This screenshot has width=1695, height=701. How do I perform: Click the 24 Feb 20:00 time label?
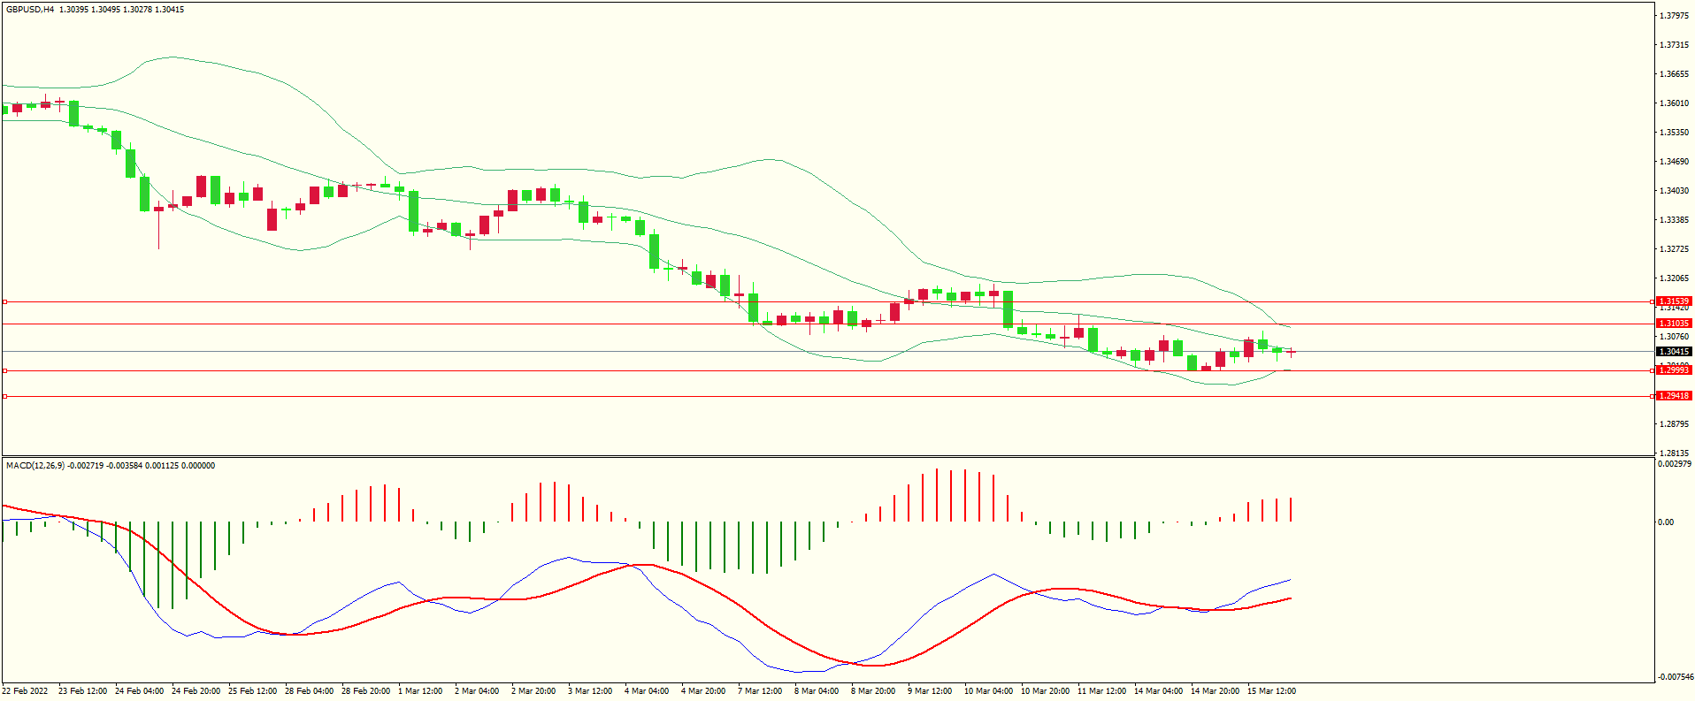[x=196, y=691]
